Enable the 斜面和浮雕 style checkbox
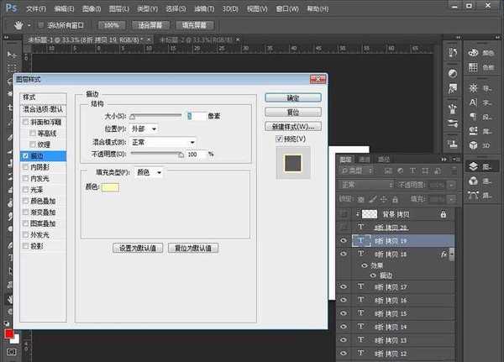504x362 pixels. click(x=25, y=122)
